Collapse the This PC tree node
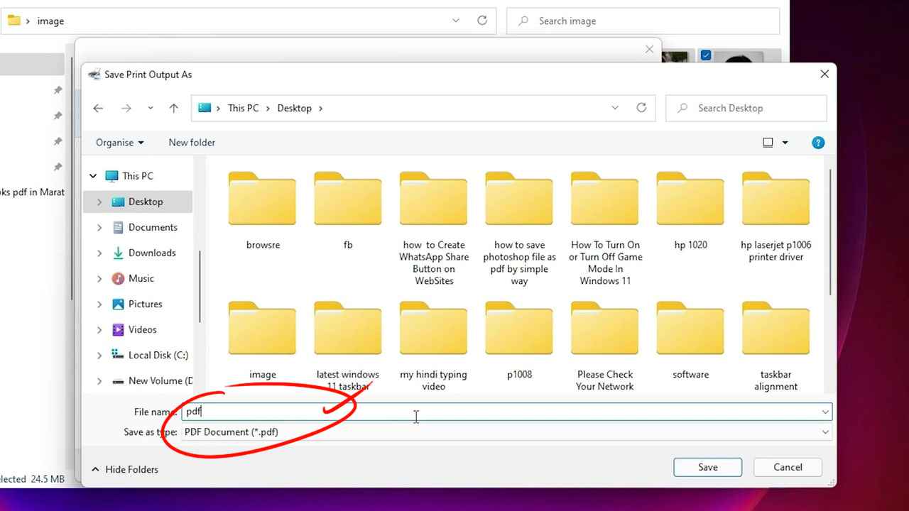The height and width of the screenshot is (511, 909). [x=93, y=176]
